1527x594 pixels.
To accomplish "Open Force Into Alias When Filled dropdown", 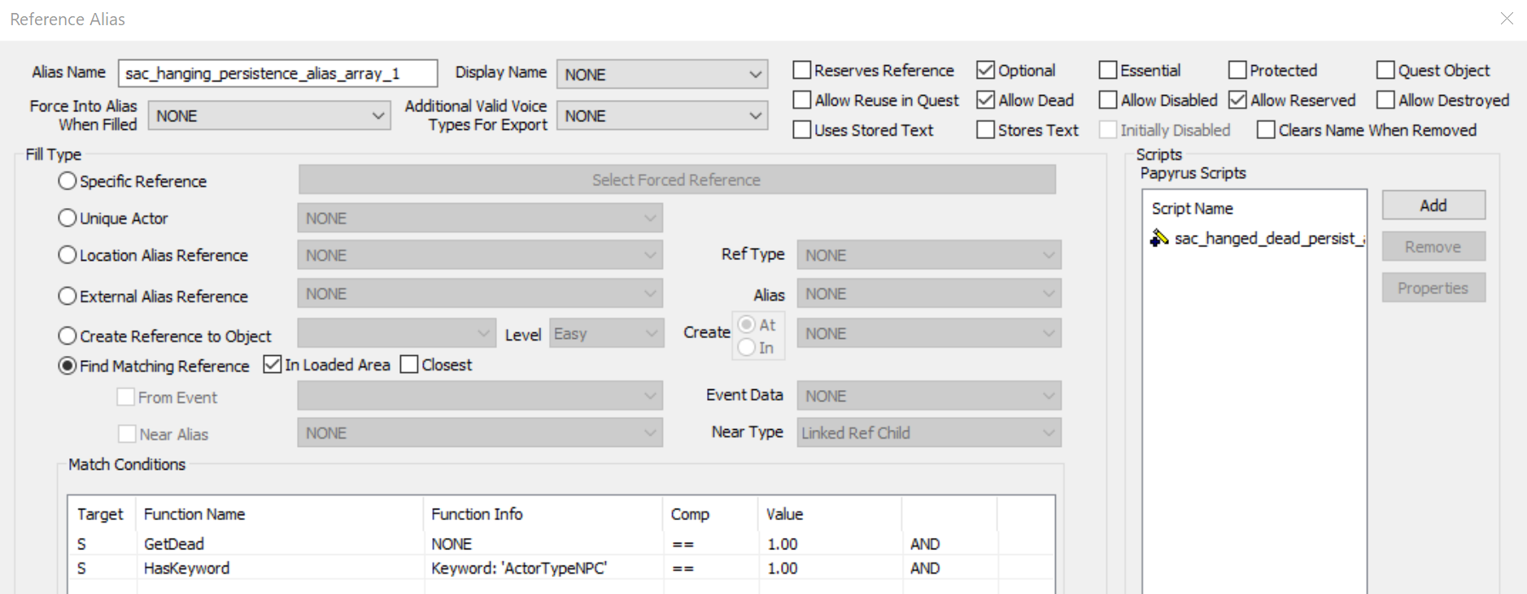I will [269, 115].
